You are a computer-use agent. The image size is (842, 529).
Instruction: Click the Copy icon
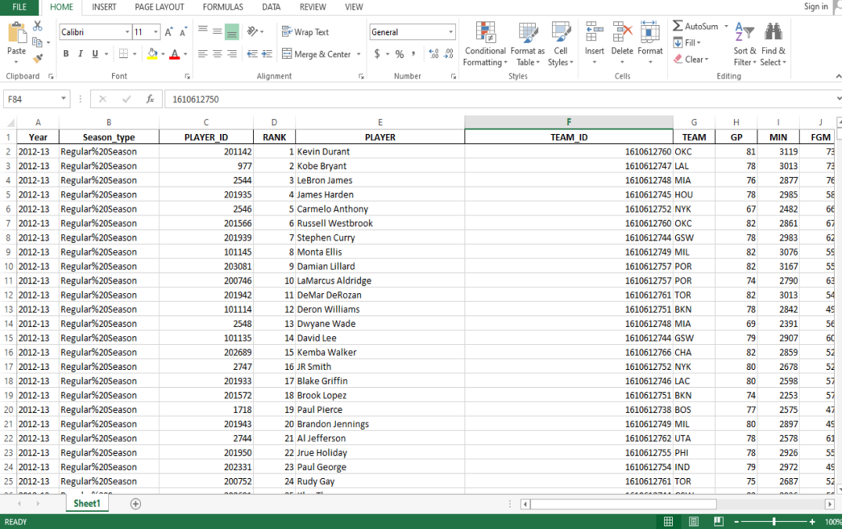pos(37,42)
